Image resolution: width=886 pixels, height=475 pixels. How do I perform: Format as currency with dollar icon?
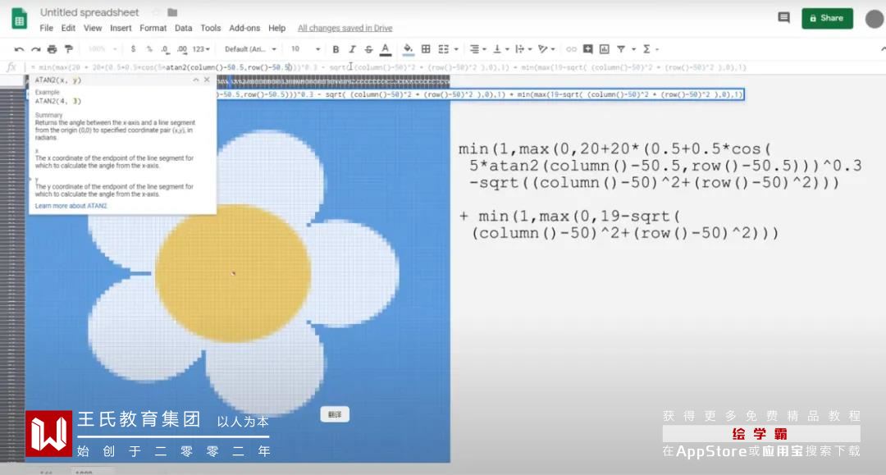(134, 50)
